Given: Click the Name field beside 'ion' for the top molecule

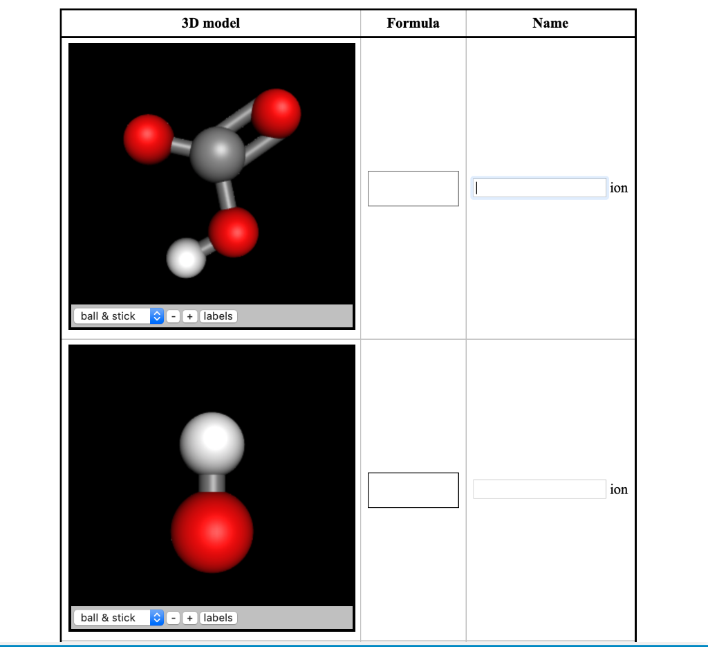Looking at the screenshot, I should [x=539, y=188].
